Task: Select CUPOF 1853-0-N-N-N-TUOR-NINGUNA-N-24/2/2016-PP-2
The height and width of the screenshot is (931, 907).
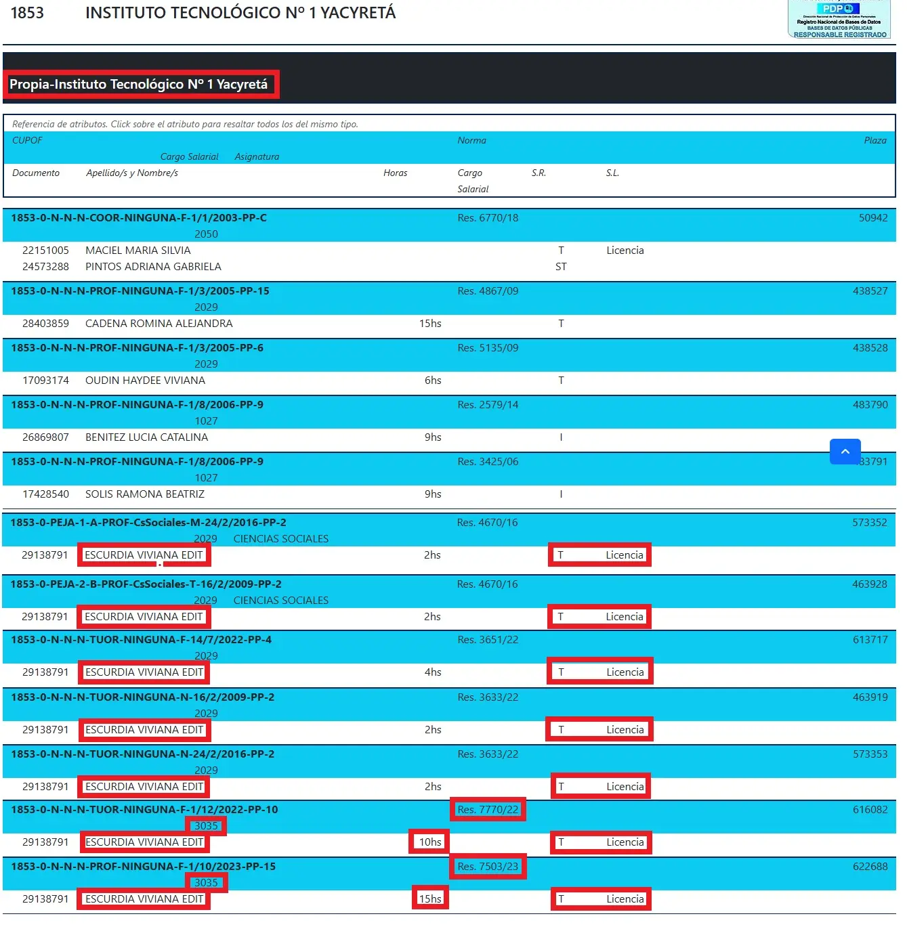Action: [x=142, y=754]
